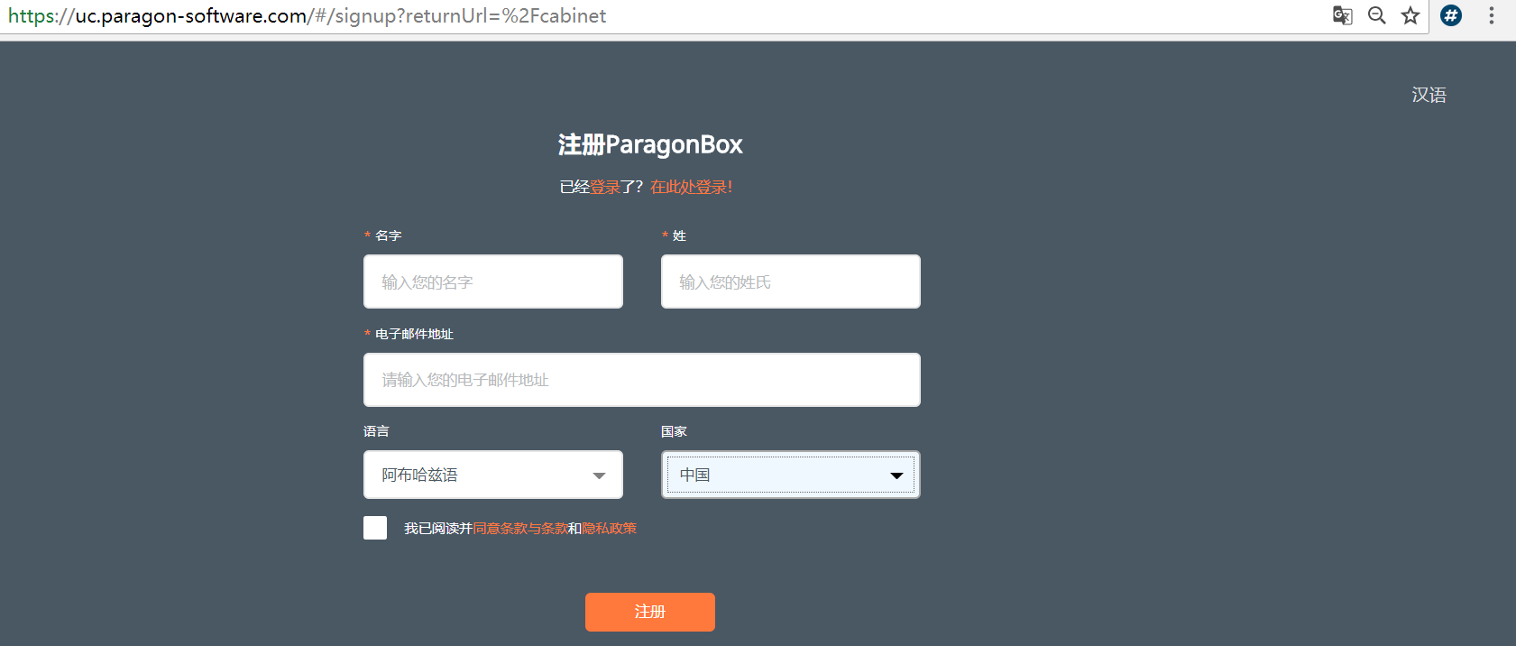Open the browser three-dot menu
The height and width of the screenshot is (646, 1516).
click(x=1492, y=15)
